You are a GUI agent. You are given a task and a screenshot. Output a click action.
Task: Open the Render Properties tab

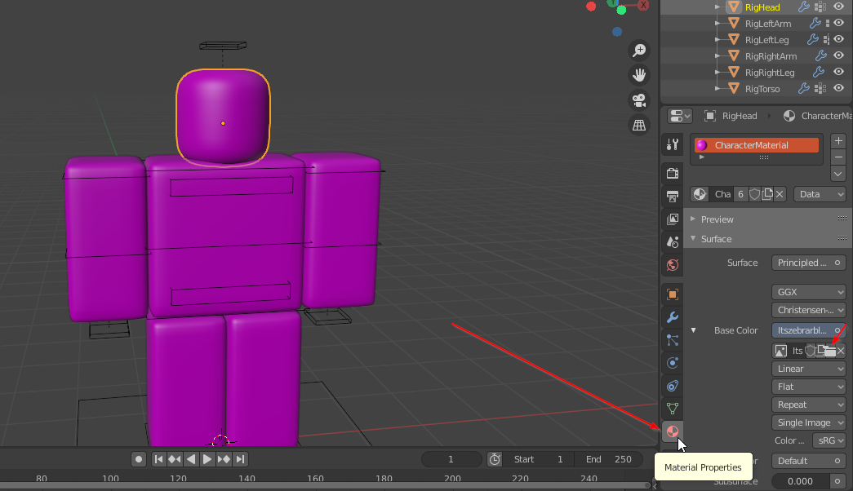pos(673,174)
